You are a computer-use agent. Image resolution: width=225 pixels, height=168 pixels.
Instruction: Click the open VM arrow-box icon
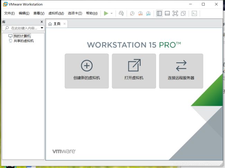[x=134, y=65]
